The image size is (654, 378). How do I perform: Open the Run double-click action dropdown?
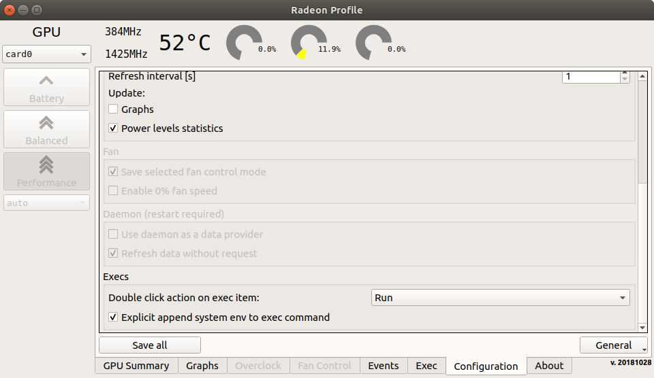tap(501, 298)
